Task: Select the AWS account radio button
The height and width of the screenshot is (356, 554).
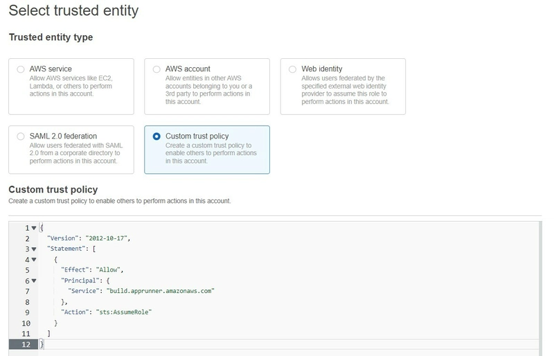Action: 157,69
